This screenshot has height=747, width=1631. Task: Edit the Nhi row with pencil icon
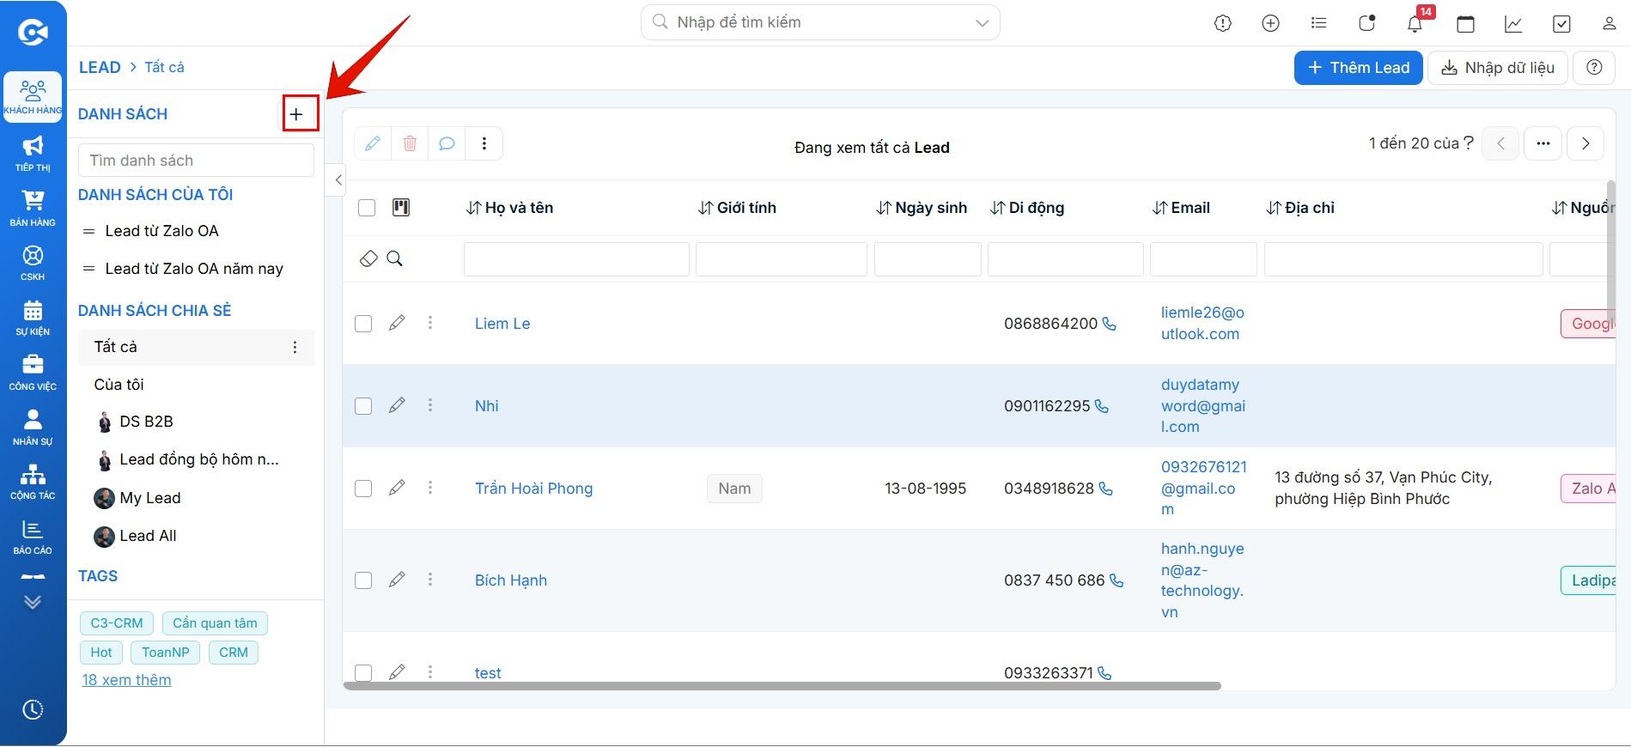(397, 405)
